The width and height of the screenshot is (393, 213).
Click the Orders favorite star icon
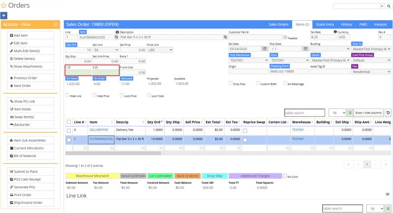pos(4,6)
